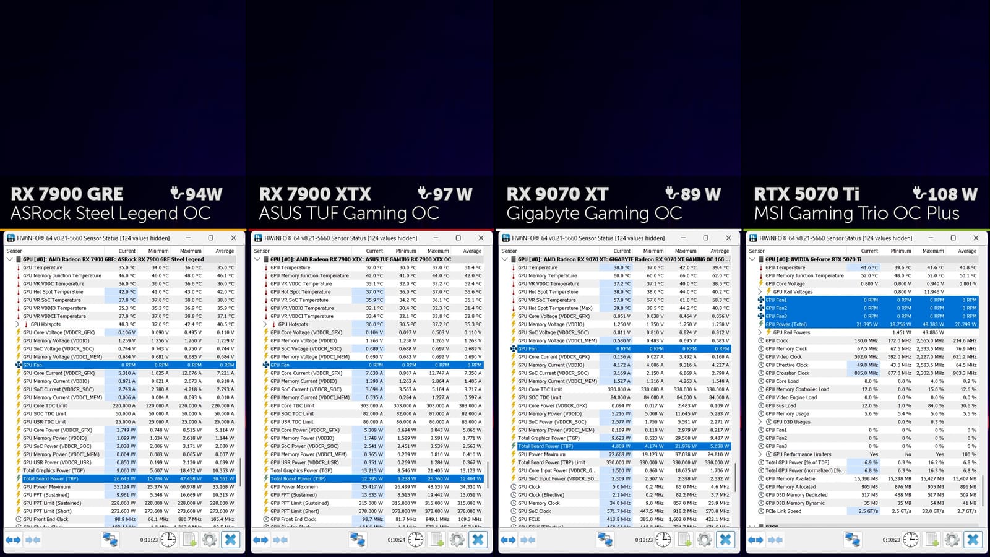Start logging with file icon in RTX 5070 Ti window
The image size is (990, 557).
(932, 540)
